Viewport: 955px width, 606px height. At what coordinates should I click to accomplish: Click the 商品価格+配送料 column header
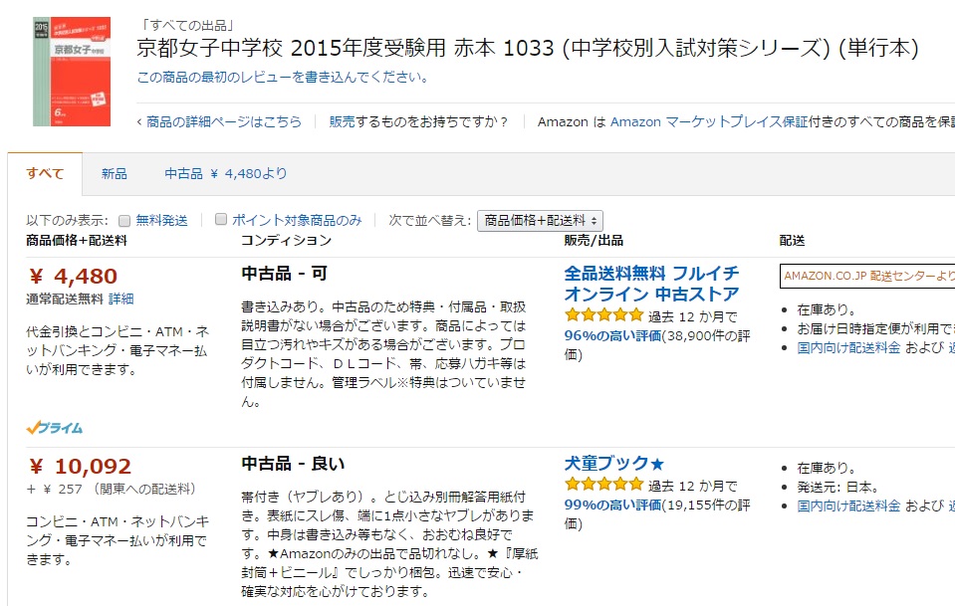[77, 241]
